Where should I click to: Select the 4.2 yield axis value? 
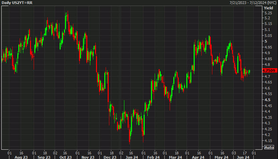click(267, 135)
